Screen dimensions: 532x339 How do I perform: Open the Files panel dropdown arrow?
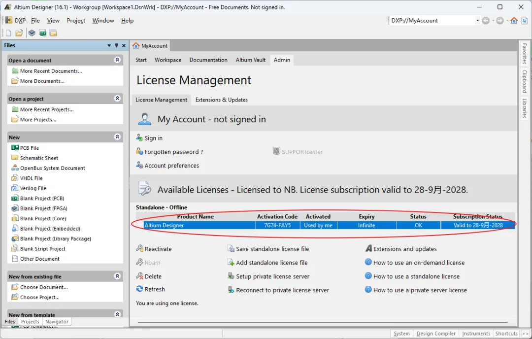coord(109,45)
